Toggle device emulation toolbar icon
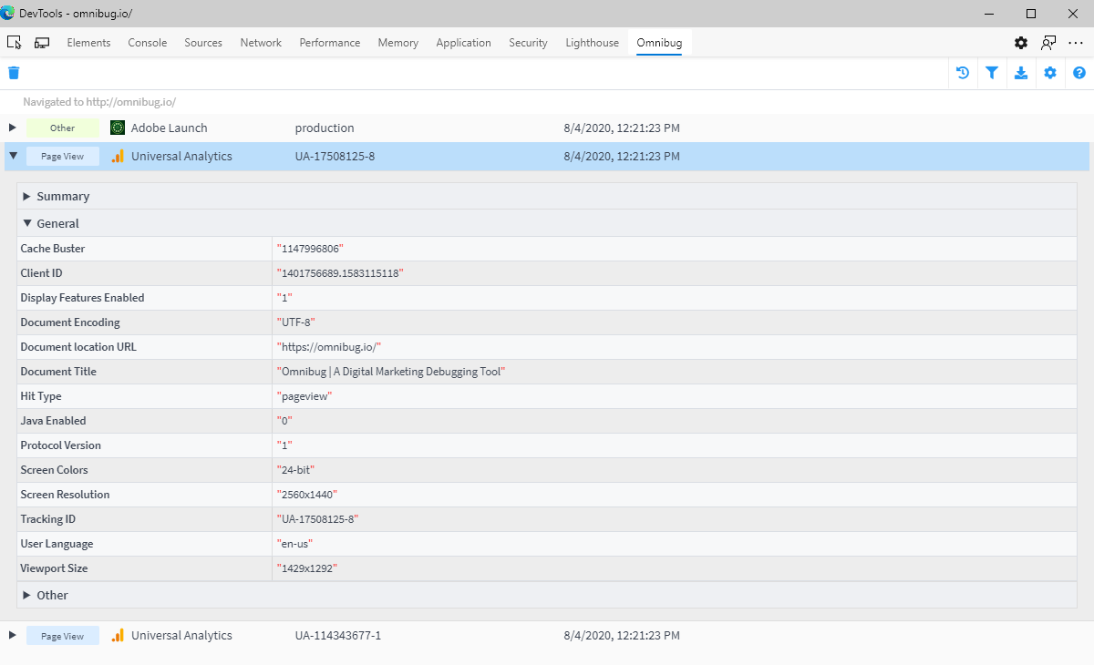This screenshot has height=665, width=1094. 42,43
